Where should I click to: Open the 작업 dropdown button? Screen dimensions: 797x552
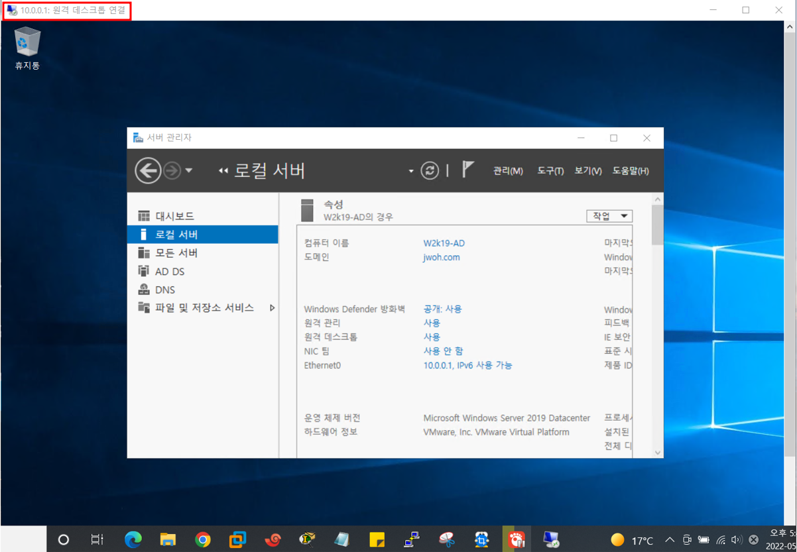(x=609, y=216)
